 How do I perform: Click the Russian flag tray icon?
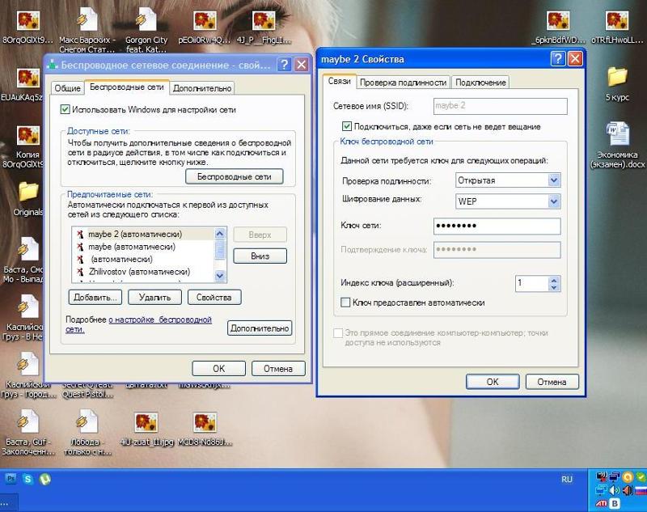641,490
